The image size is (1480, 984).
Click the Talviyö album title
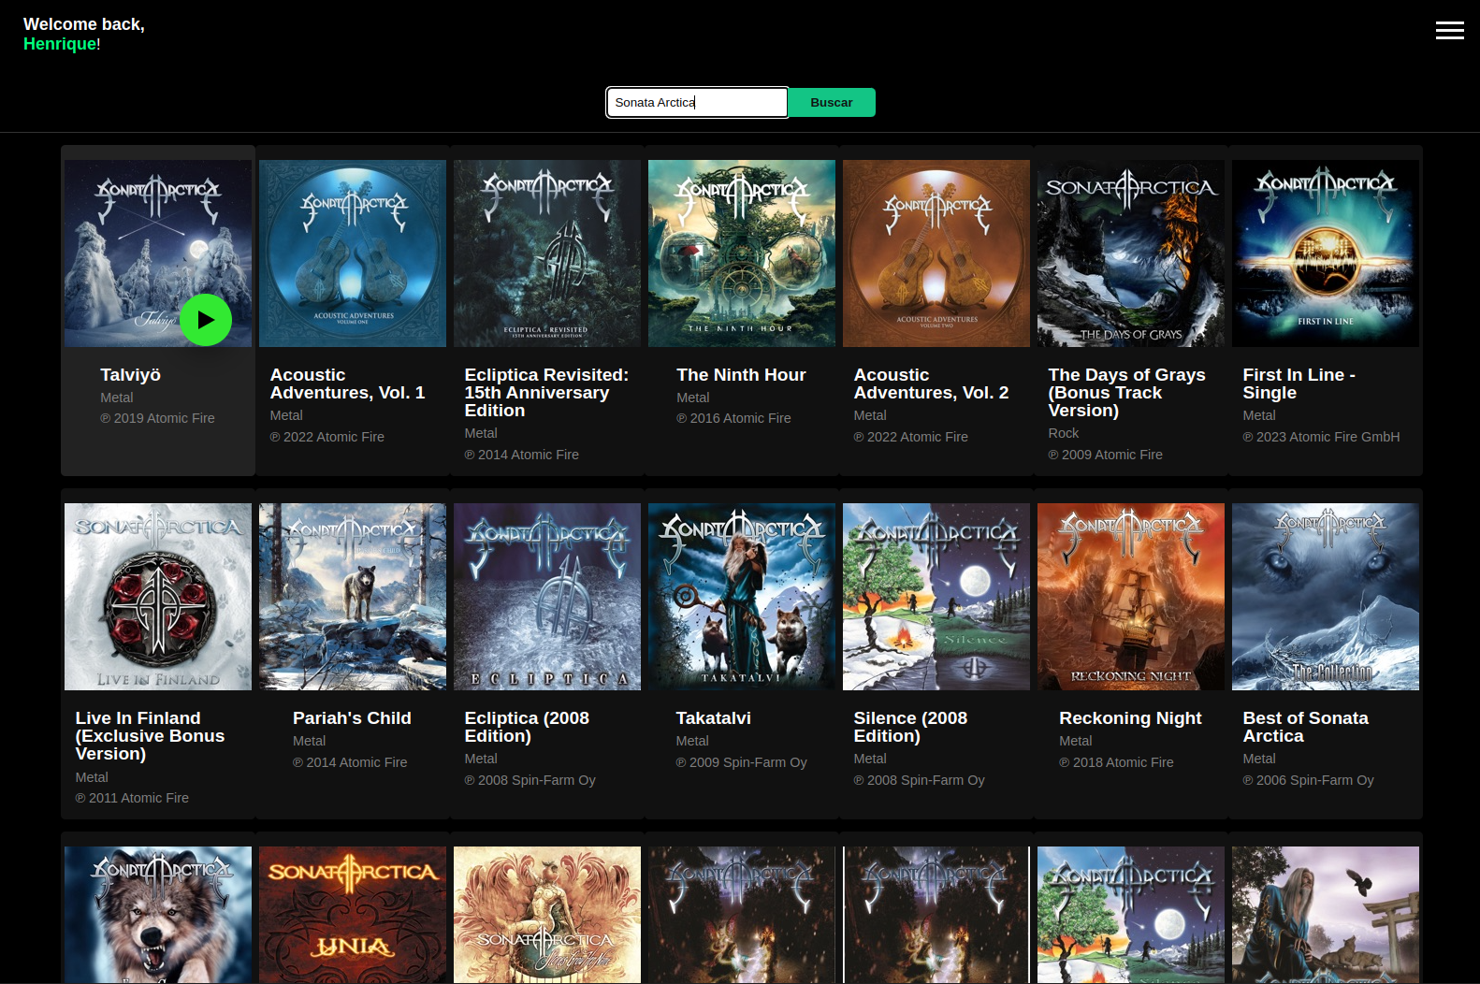(130, 375)
